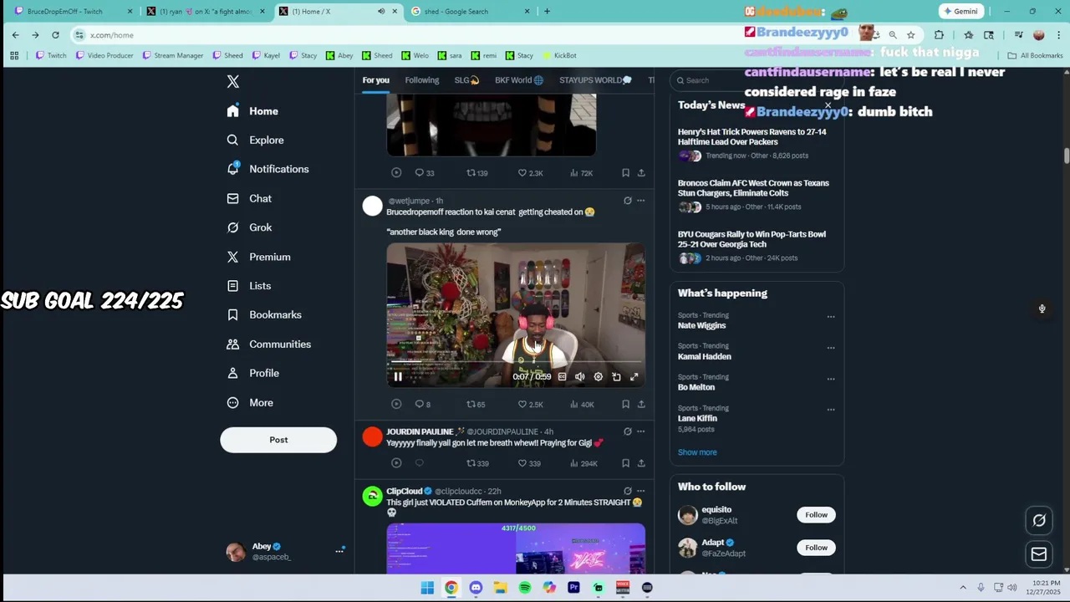Reply to the wetjumpe post
This screenshot has height=602, width=1070.
point(424,404)
